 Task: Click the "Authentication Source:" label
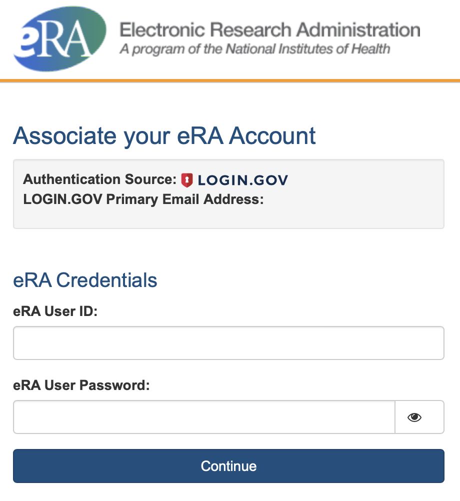(100, 179)
